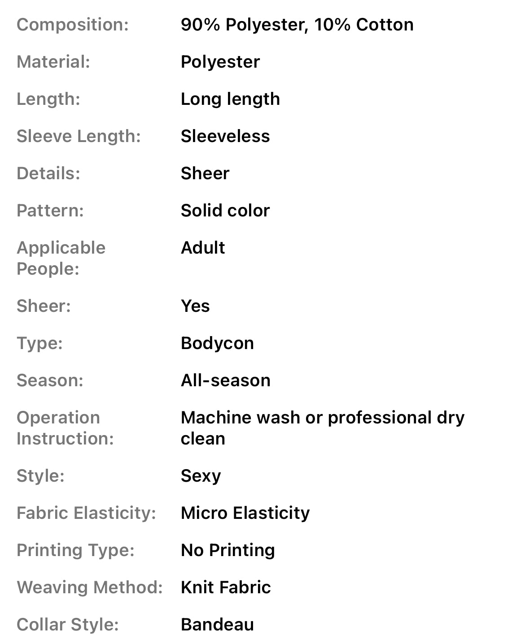Tap the Applicable People label
Screen dimensions: 525x643
click(x=61, y=258)
